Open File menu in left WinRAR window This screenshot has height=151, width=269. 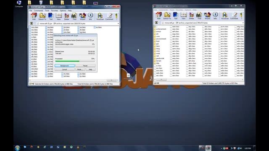tap(31, 10)
